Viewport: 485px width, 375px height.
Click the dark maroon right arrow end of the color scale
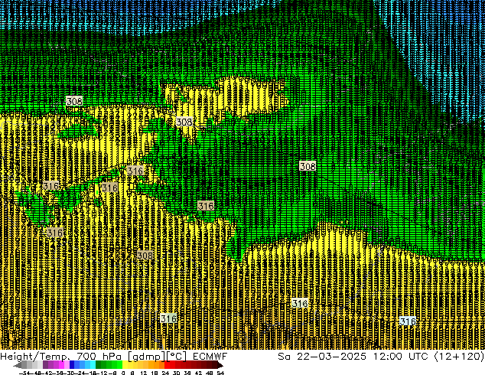click(220, 366)
